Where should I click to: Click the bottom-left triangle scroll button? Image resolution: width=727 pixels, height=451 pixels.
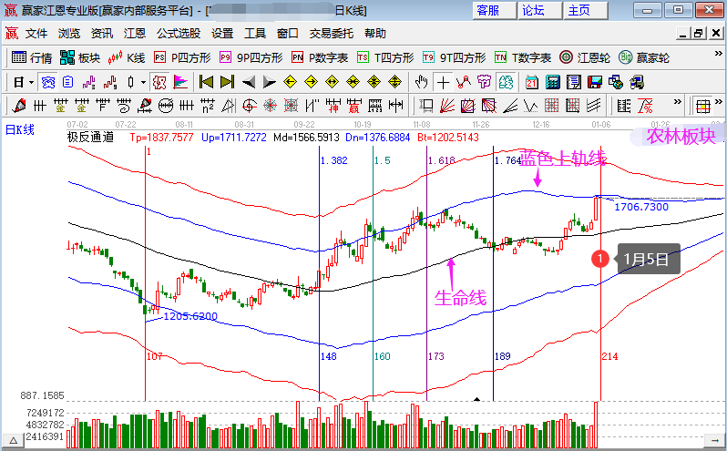(14, 441)
